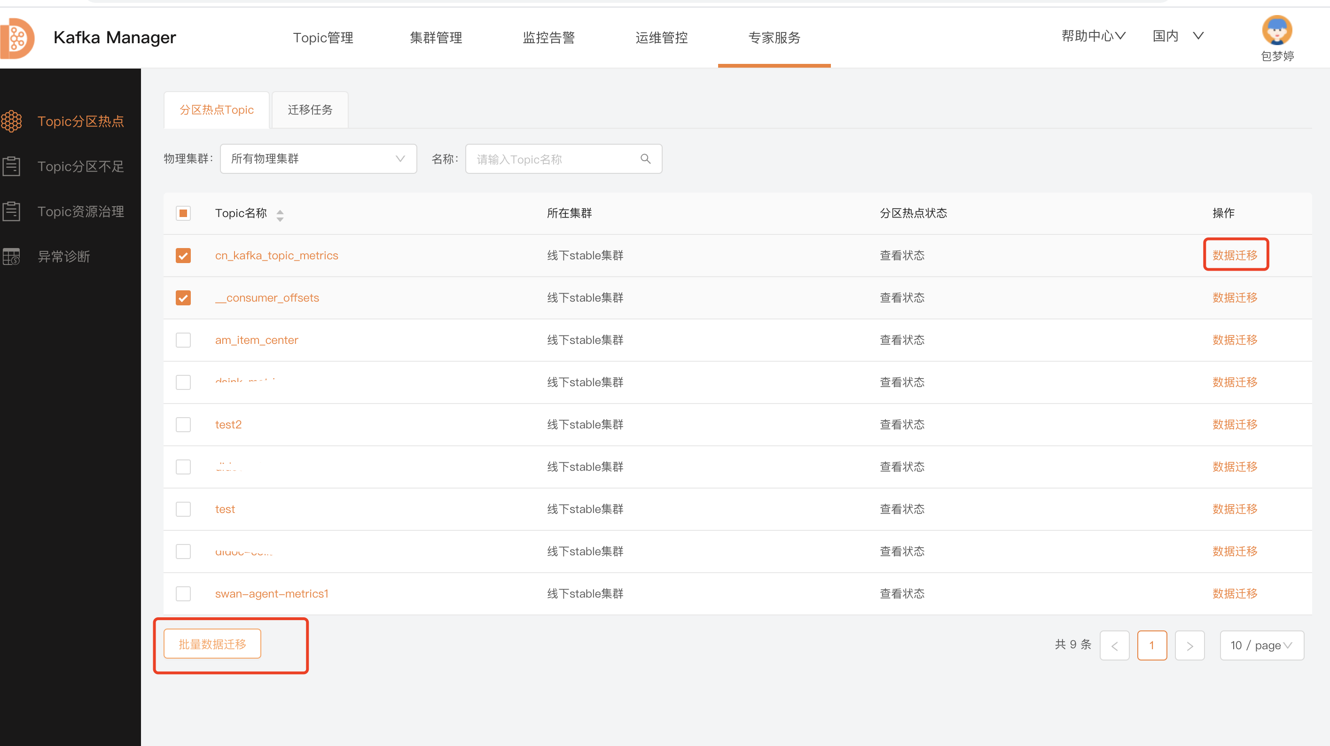Sort by Topic名称 column arrows
This screenshot has width=1330, height=746.
280,215
